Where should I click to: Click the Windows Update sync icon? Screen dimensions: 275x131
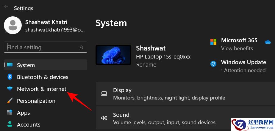(x=213, y=64)
